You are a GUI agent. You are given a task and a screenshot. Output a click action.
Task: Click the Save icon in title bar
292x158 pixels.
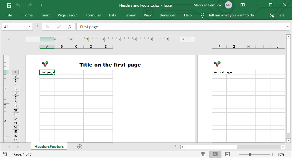click(9, 5)
